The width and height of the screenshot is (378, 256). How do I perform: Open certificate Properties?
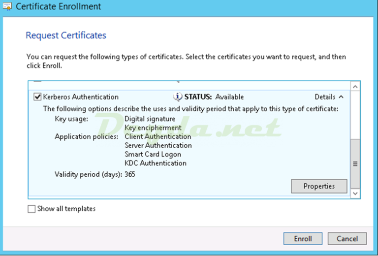(x=319, y=186)
